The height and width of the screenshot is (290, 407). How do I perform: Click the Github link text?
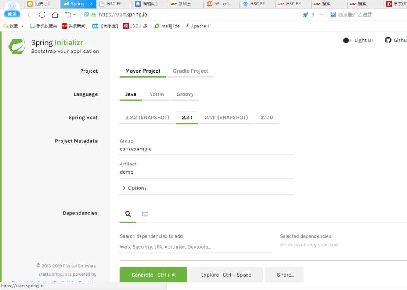point(400,40)
